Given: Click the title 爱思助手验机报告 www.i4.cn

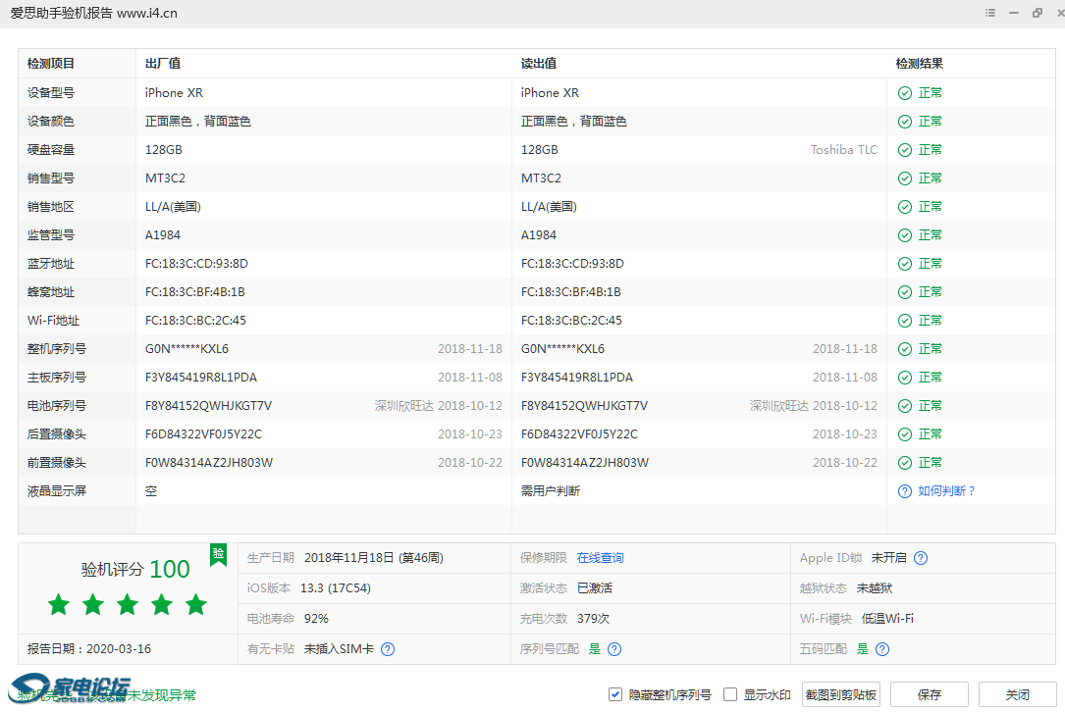Looking at the screenshot, I should [x=93, y=13].
